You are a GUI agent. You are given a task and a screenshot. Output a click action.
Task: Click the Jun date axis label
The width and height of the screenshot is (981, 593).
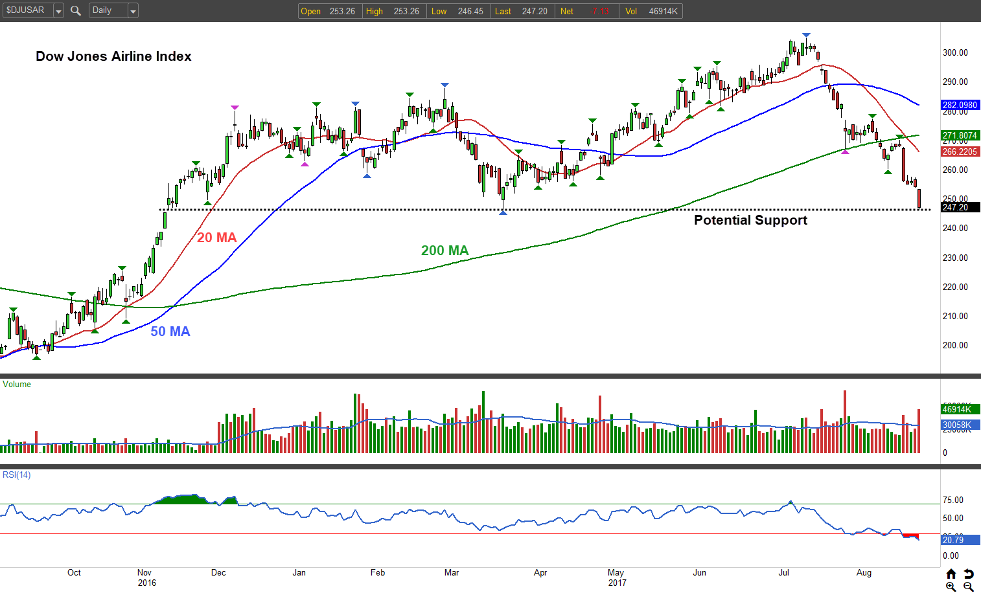(699, 572)
